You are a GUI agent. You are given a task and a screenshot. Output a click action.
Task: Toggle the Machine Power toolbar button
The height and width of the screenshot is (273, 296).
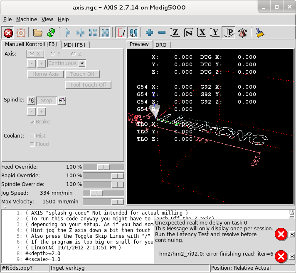21,33
